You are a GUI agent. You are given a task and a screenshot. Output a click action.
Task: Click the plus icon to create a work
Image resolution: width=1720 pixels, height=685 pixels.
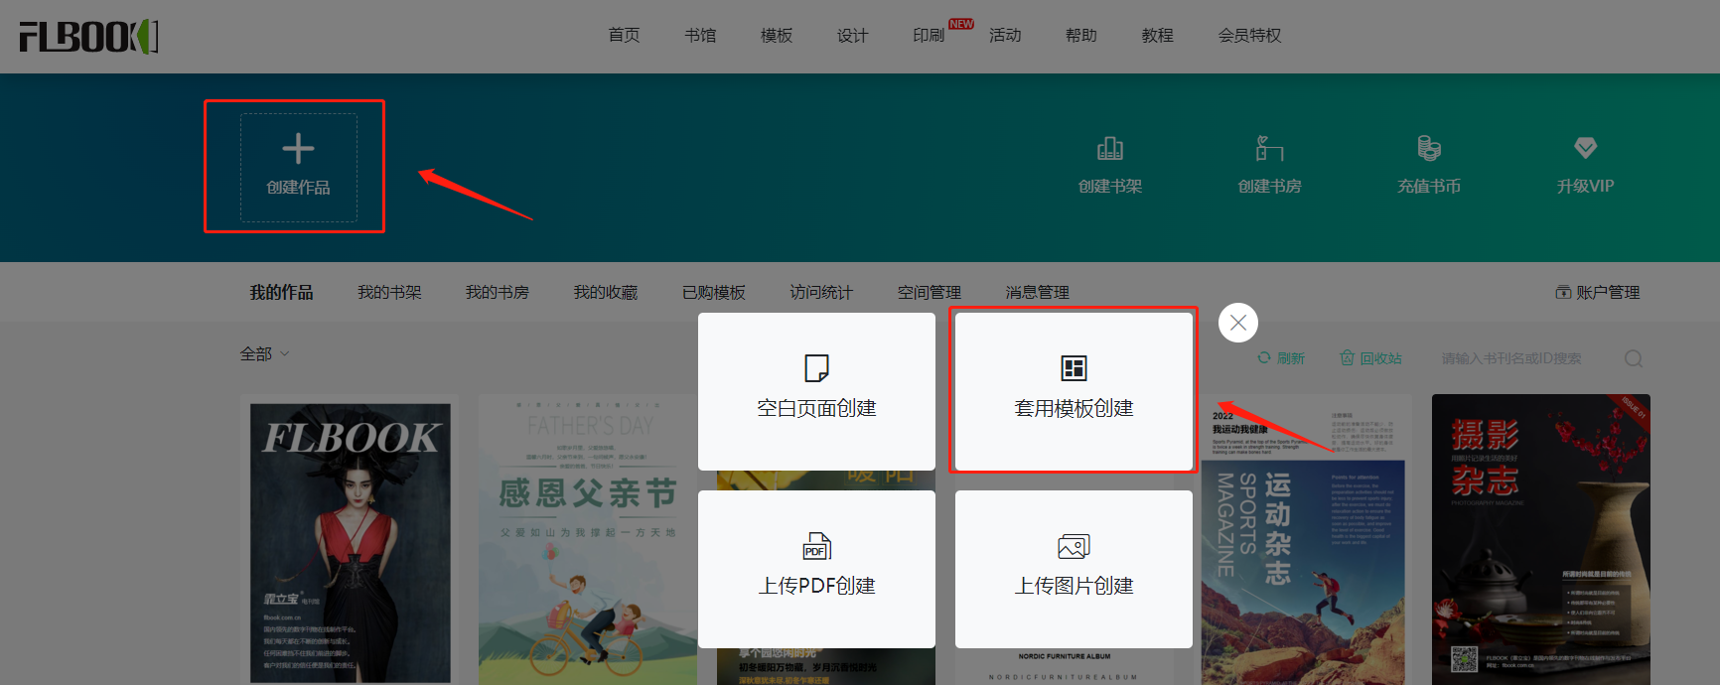(x=298, y=149)
